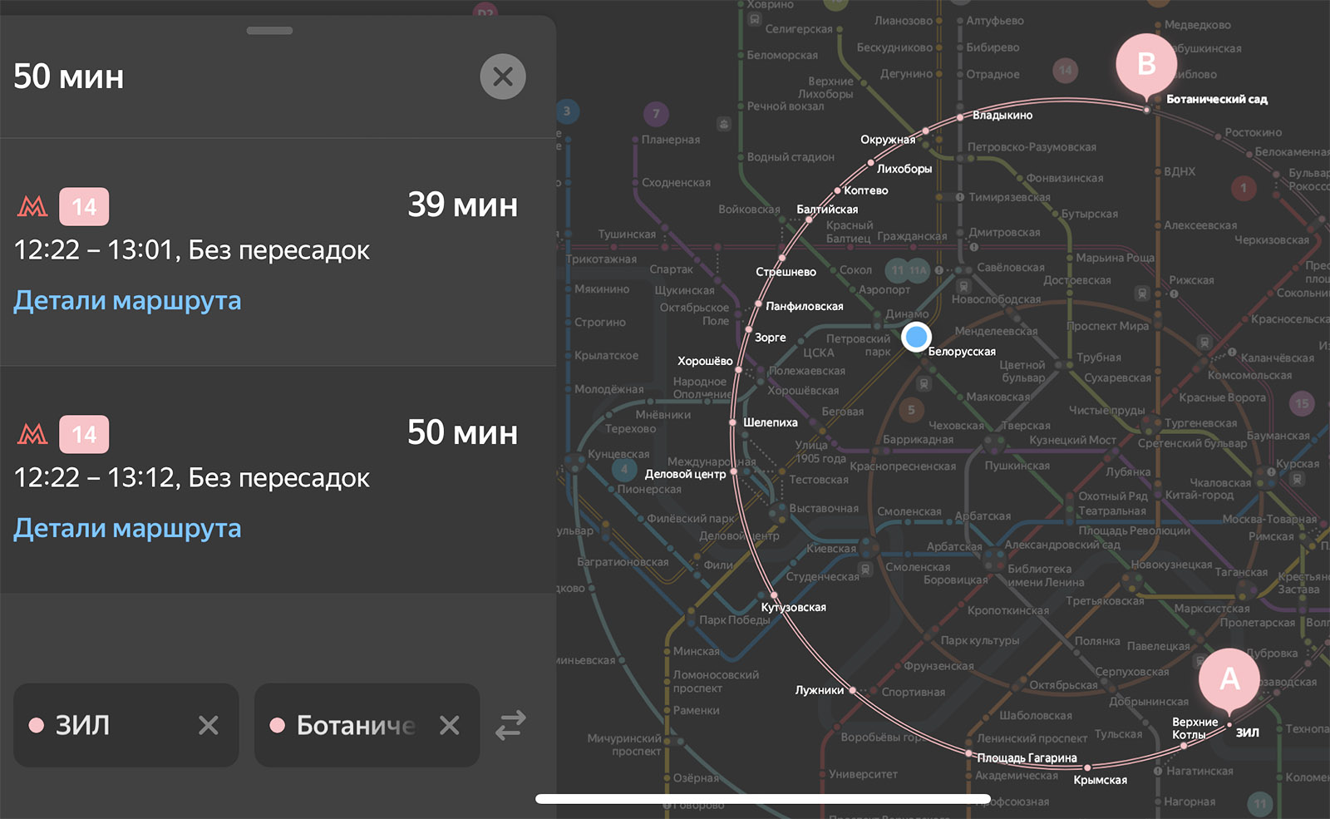The width and height of the screenshot is (1330, 819).
Task: Click the line 14 badge on the 50 мин route
Action: [x=84, y=434]
